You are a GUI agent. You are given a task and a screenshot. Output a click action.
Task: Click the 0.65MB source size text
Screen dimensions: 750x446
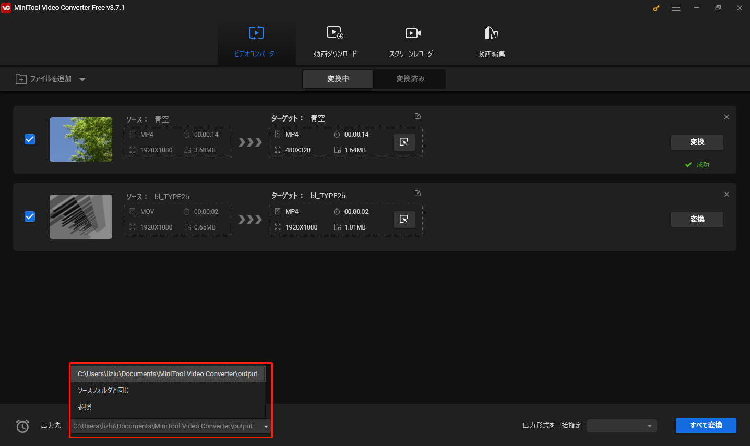(205, 227)
